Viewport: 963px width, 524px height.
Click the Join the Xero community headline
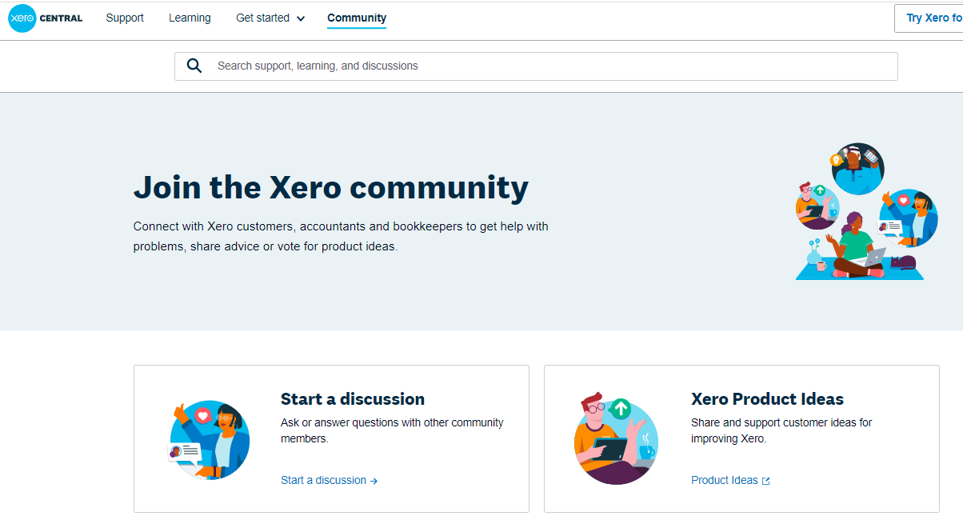330,186
